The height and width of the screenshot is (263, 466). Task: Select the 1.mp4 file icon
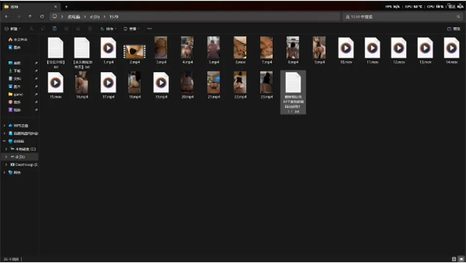point(108,48)
